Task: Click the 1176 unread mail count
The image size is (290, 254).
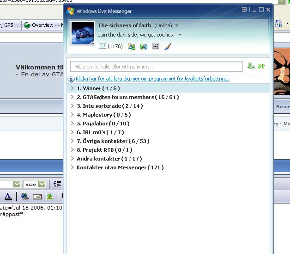Action: [115, 46]
